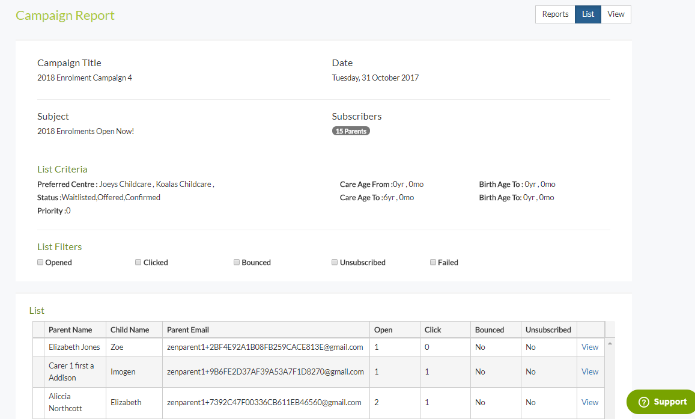This screenshot has height=419, width=695.
Task: Tick the Clicked filter checkbox
Action: tap(138, 262)
